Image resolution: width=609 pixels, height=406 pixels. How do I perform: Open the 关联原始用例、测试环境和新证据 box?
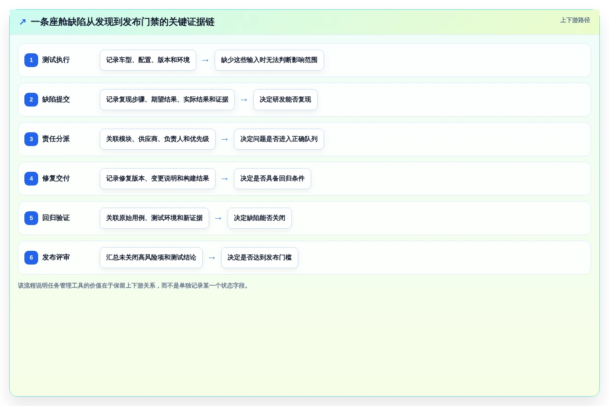pos(154,218)
